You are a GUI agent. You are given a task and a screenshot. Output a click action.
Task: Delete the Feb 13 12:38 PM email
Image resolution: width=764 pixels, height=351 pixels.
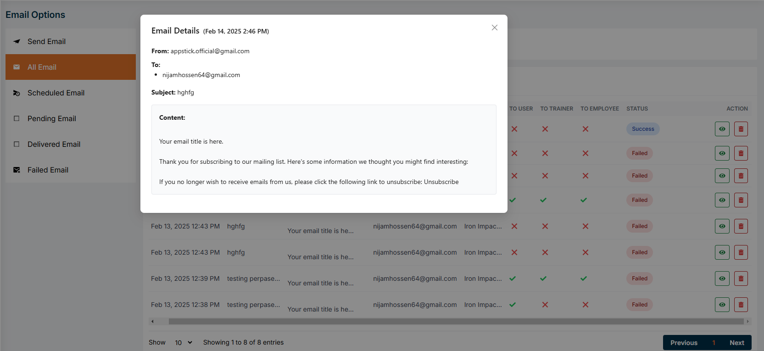741,305
